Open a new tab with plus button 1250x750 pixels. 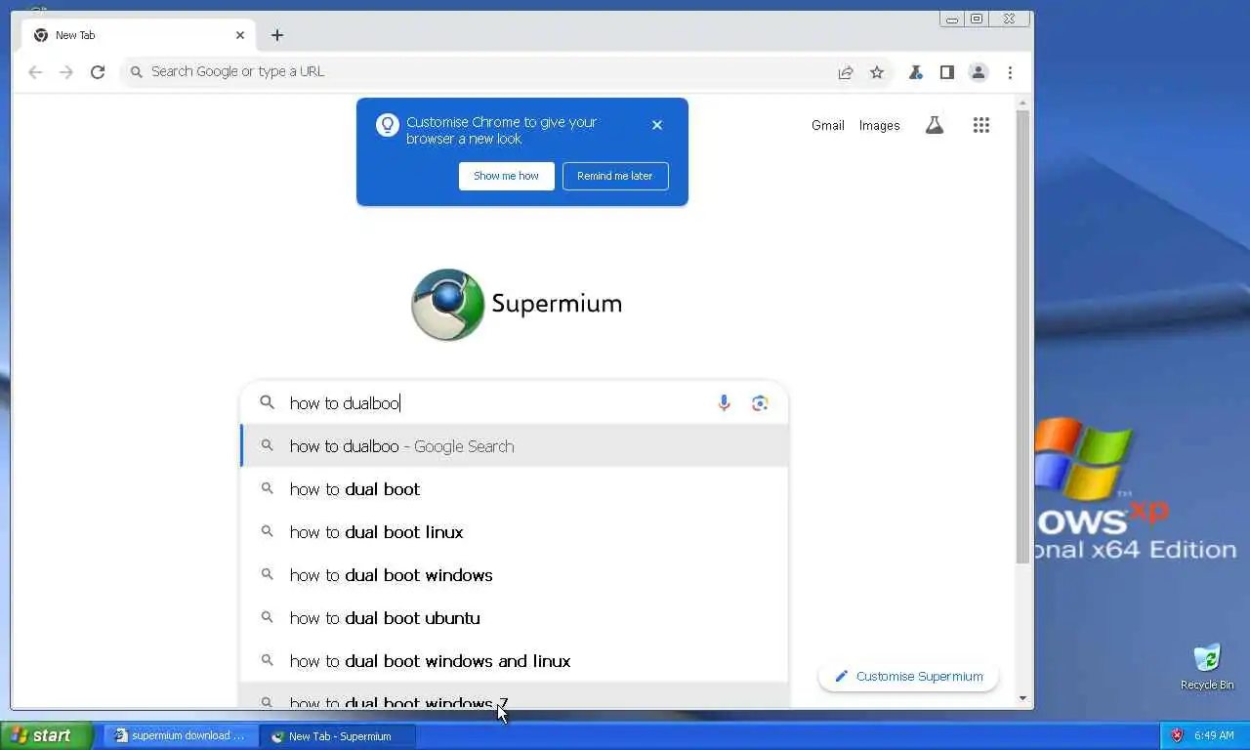pyautogui.click(x=277, y=35)
